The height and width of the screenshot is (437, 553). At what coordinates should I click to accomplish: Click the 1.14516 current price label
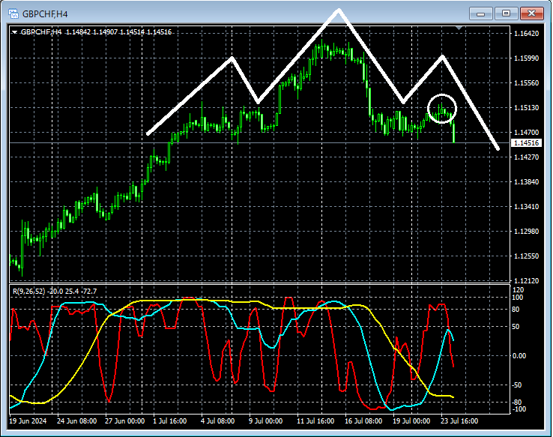click(525, 142)
